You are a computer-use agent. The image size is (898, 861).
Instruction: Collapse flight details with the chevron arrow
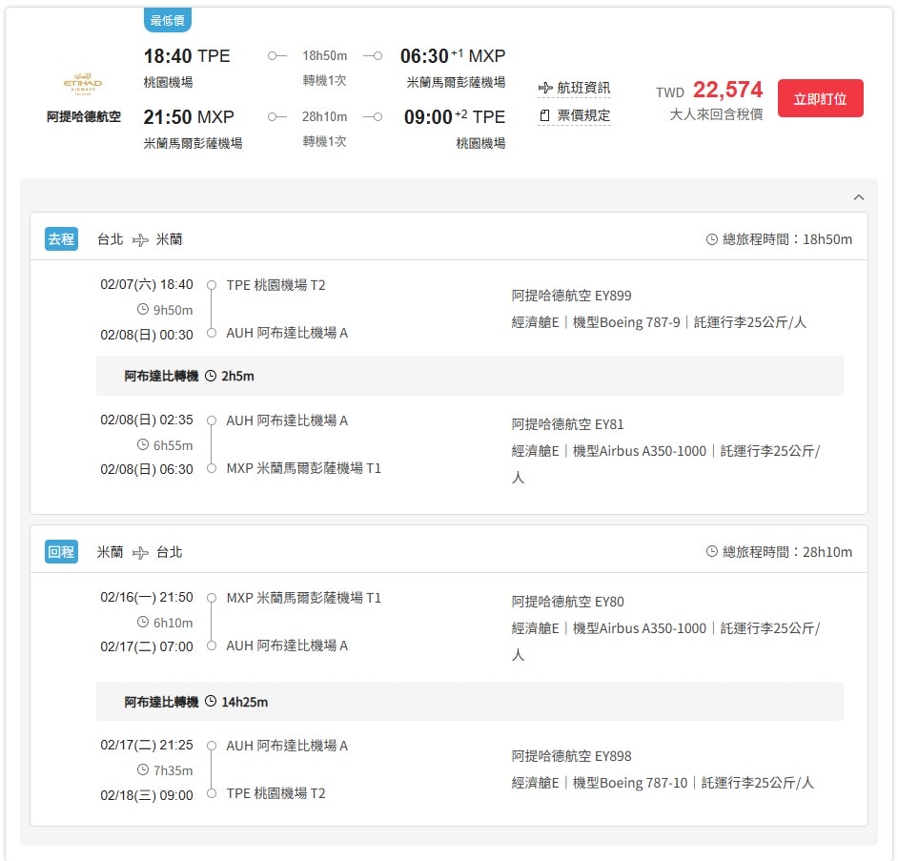[859, 197]
